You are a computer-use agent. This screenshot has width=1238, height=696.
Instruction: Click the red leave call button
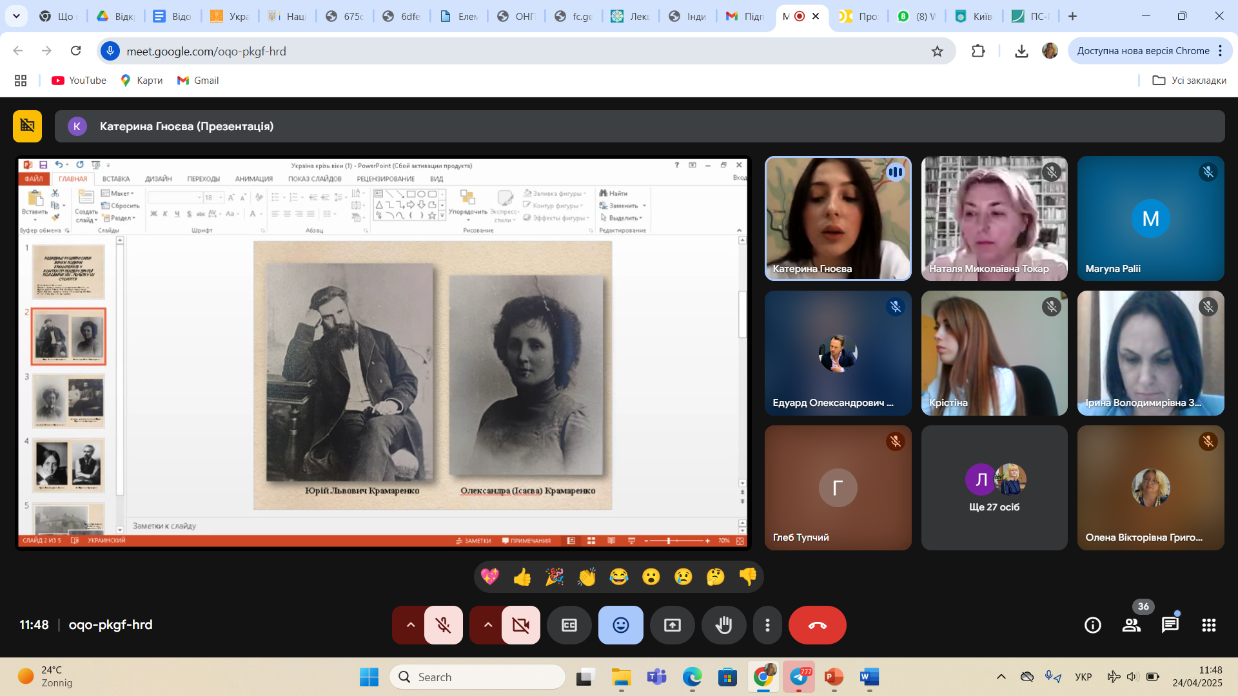pos(817,625)
